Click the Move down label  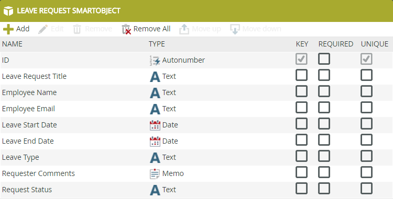click(x=261, y=29)
